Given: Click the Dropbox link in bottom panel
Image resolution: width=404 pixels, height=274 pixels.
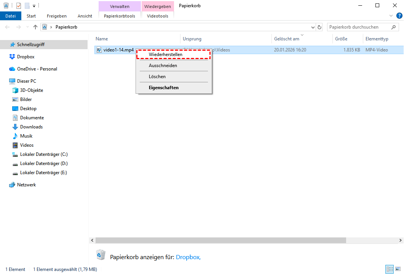Looking at the screenshot, I should point(188,257).
